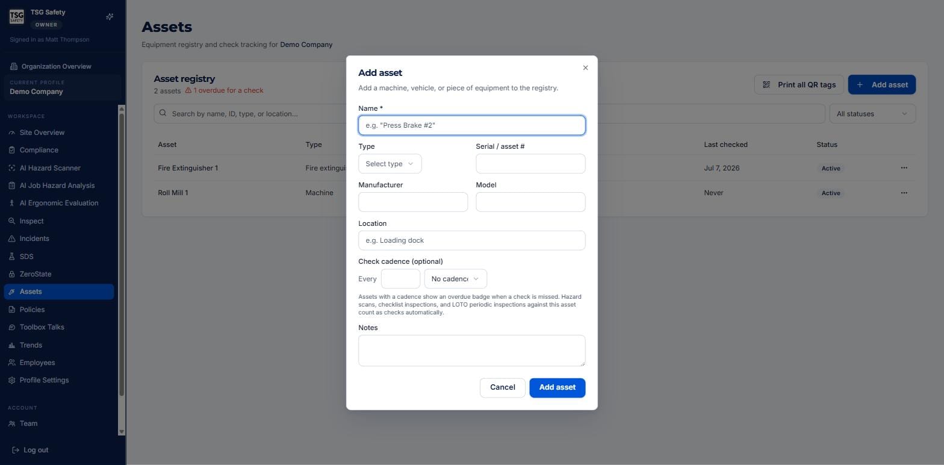Click the Last checked column header
This screenshot has height=465, width=944.
(725, 145)
